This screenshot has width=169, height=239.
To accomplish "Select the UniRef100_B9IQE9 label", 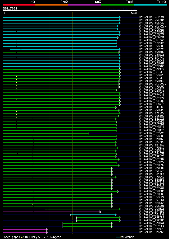I will pyautogui.click(x=152, y=78).
